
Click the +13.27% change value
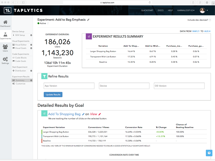point(160,136)
